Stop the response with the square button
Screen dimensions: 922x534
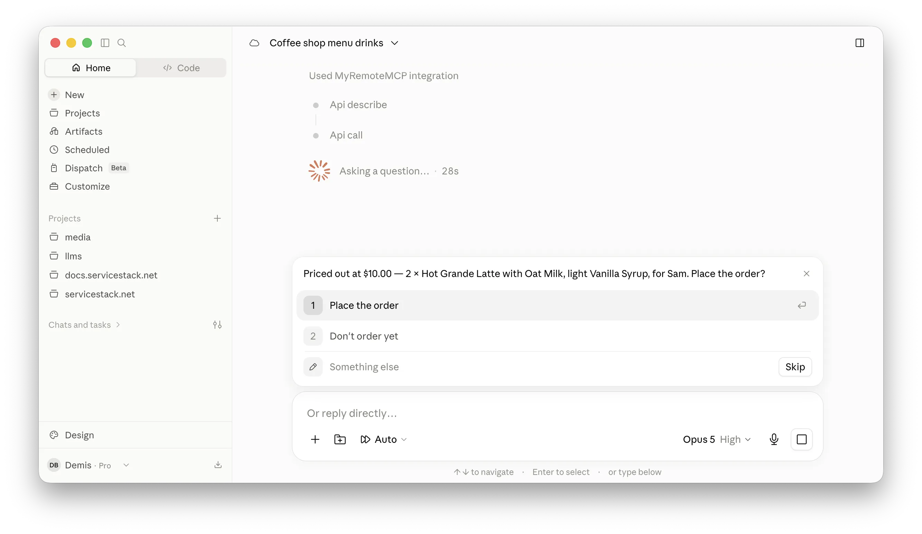tap(801, 439)
